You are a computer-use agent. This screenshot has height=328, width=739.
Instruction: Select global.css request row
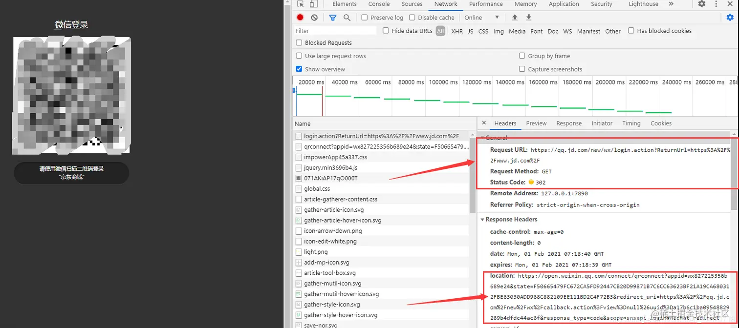381,188
